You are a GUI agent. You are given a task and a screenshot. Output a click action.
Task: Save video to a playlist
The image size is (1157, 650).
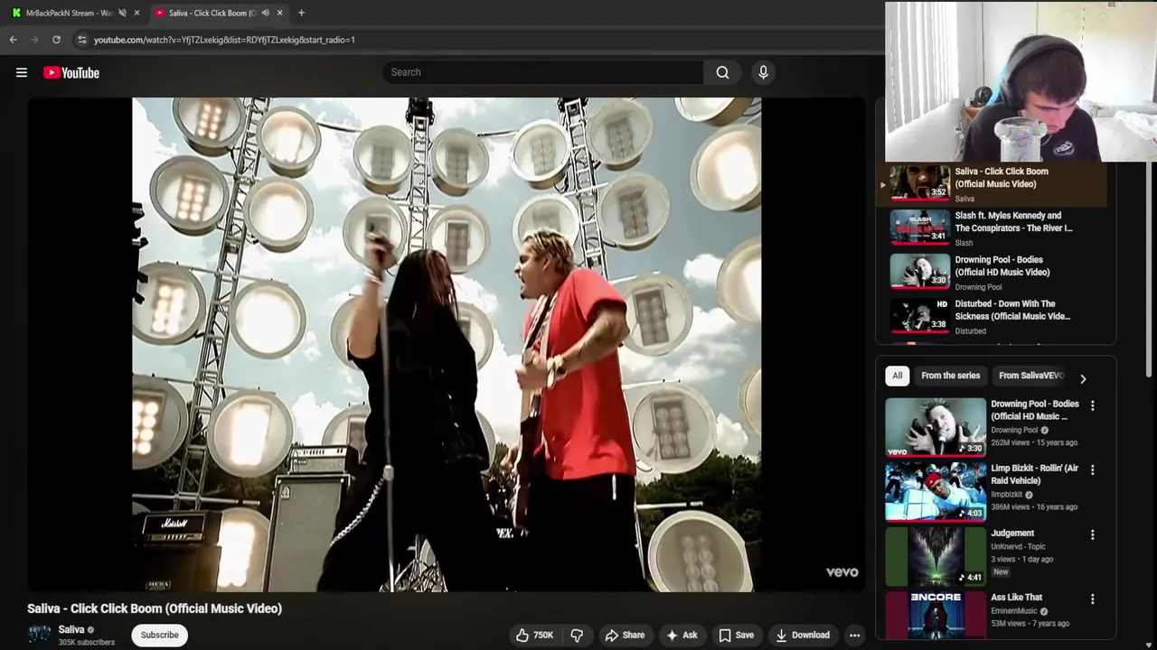[x=736, y=636]
